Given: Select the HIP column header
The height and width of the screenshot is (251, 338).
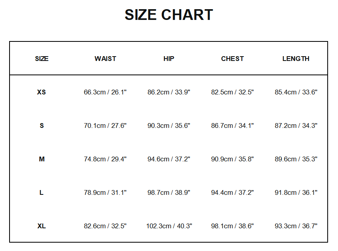Looking at the screenshot, I should (169, 59).
